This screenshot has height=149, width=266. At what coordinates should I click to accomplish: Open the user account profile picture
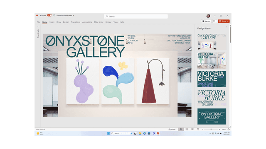(x=208, y=16)
